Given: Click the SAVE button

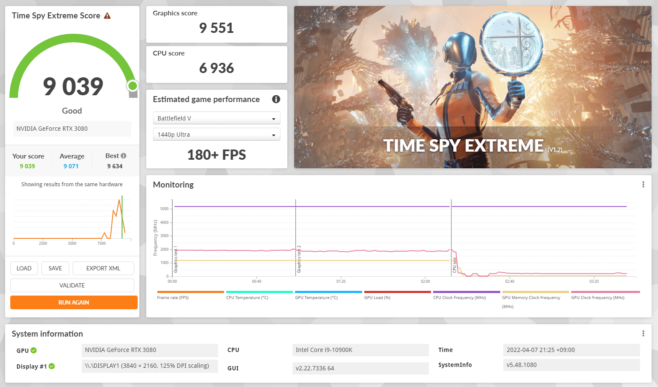Looking at the screenshot, I should pyautogui.click(x=55, y=268).
